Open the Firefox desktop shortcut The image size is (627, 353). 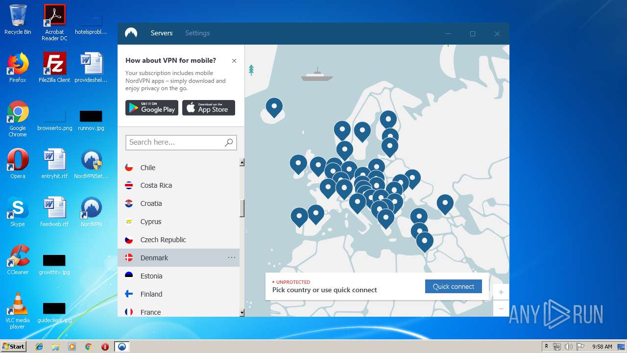[x=18, y=68]
